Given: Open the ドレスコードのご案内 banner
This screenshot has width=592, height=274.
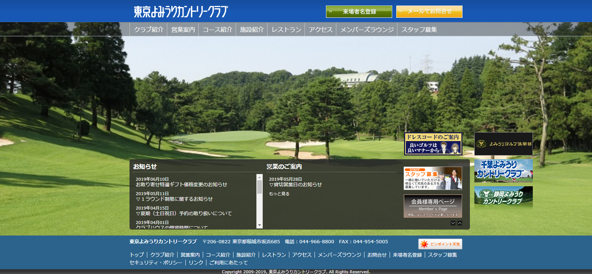Looking at the screenshot, I should pyautogui.click(x=433, y=144).
